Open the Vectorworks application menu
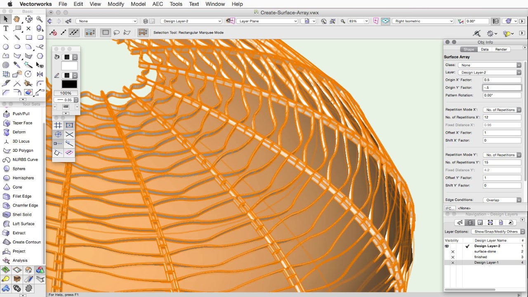This screenshot has height=297, width=528. [x=36, y=4]
